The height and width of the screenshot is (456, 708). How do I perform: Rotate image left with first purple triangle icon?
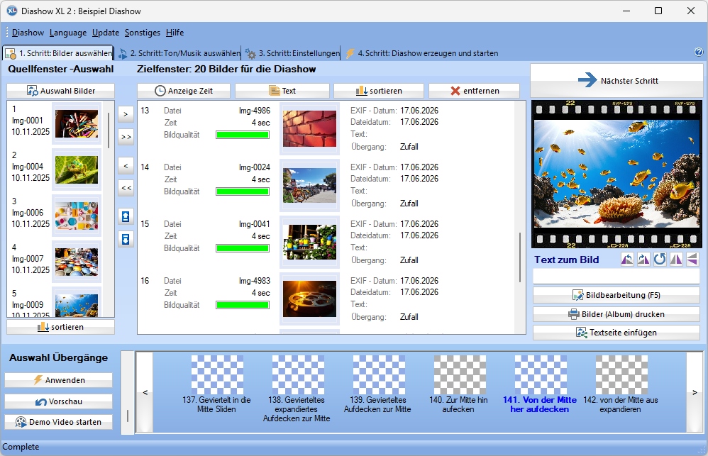tap(627, 260)
